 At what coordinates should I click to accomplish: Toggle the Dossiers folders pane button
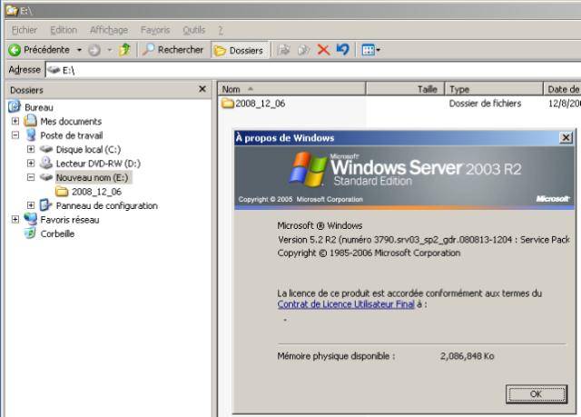coord(239,50)
